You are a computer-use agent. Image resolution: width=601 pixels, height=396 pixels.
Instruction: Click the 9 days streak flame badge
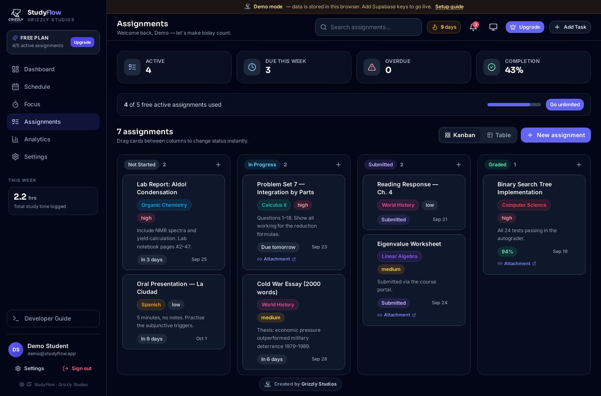(x=444, y=27)
